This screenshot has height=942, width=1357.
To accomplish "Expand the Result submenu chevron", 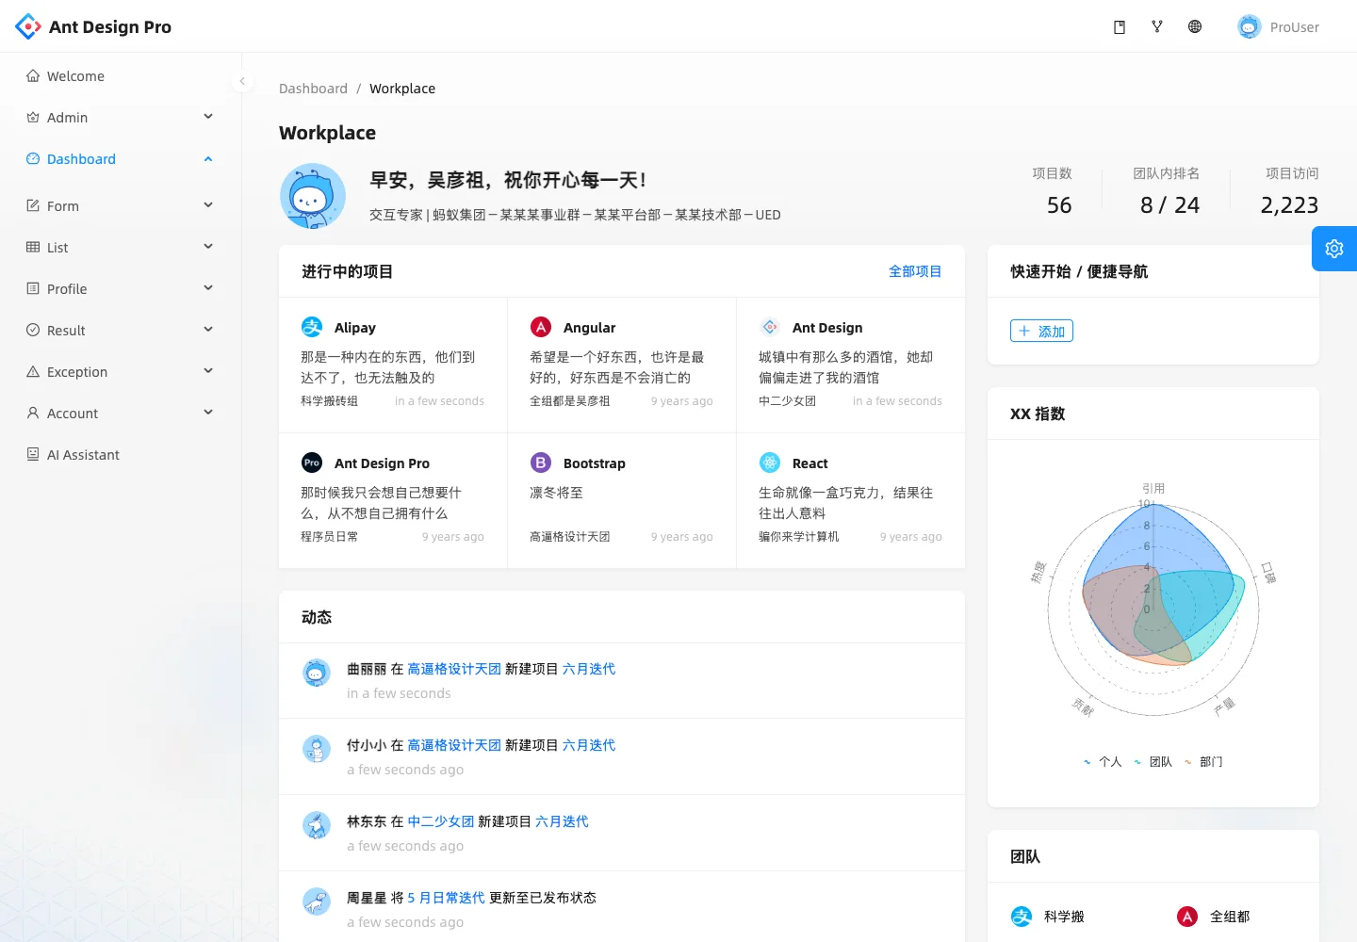I will pyautogui.click(x=208, y=330).
